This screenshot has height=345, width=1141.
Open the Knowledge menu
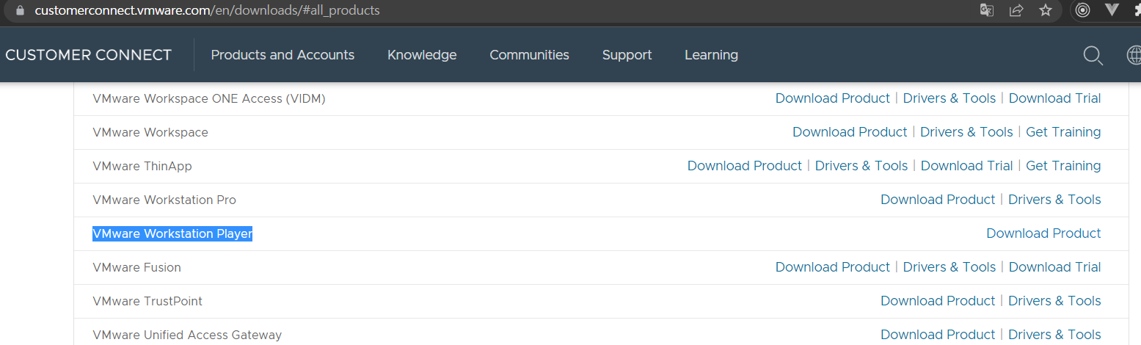(422, 55)
